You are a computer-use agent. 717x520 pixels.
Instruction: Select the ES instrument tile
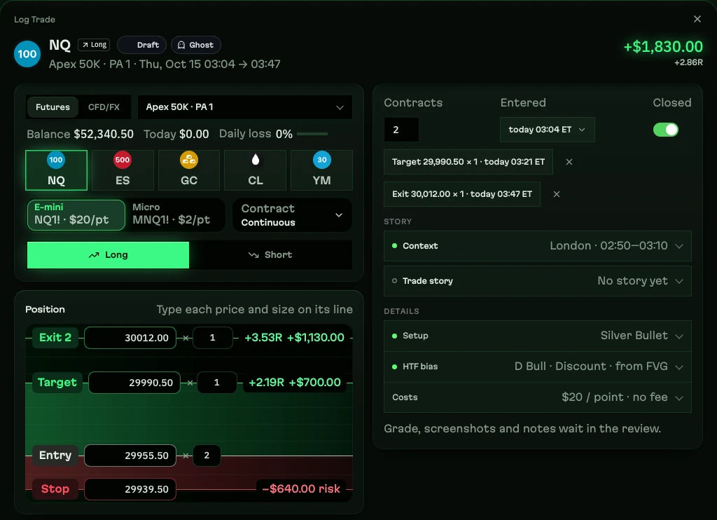click(123, 170)
